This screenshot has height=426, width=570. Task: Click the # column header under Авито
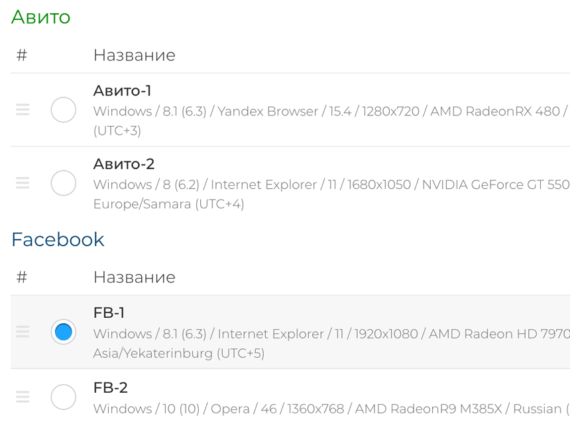[21, 55]
